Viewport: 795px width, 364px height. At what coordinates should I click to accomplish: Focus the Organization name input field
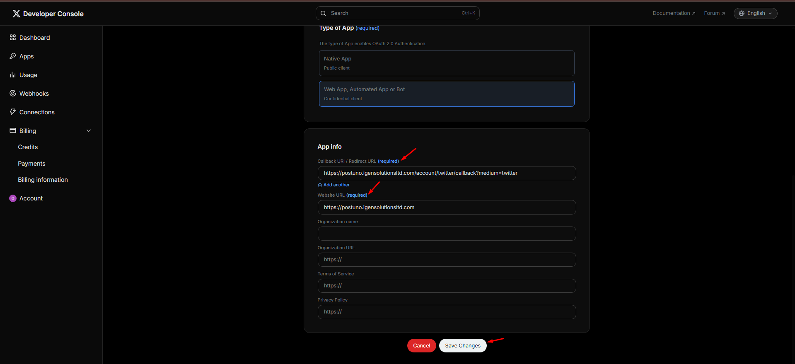[x=446, y=234]
